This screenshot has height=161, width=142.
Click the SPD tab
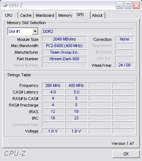(82, 15)
